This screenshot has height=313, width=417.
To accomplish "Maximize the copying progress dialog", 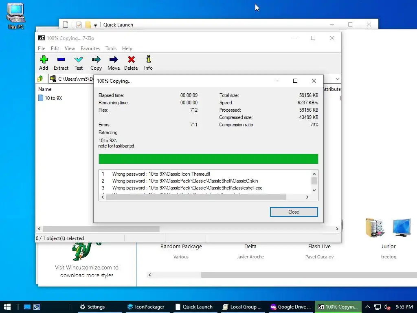I will coord(295,81).
